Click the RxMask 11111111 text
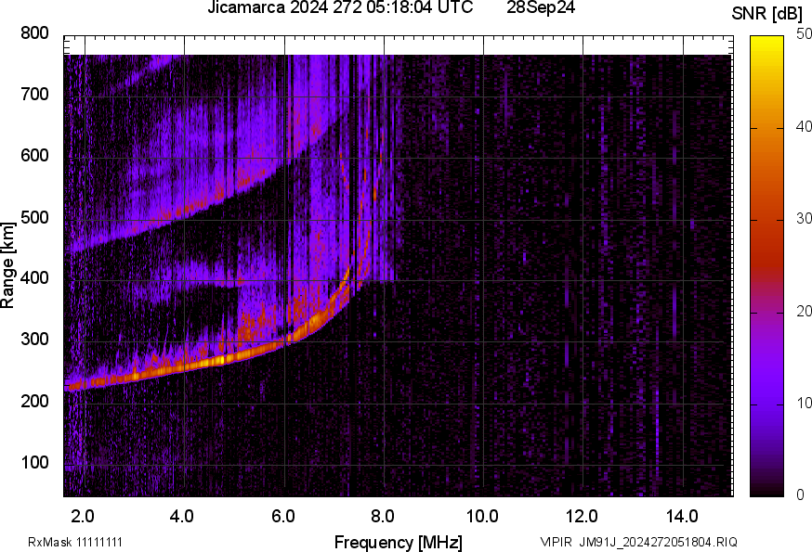This screenshot has width=812, height=552. point(75,542)
